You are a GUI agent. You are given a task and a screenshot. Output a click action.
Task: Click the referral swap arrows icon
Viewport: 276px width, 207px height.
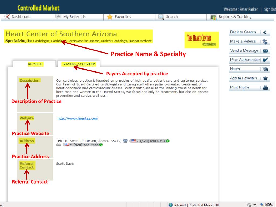(265, 42)
